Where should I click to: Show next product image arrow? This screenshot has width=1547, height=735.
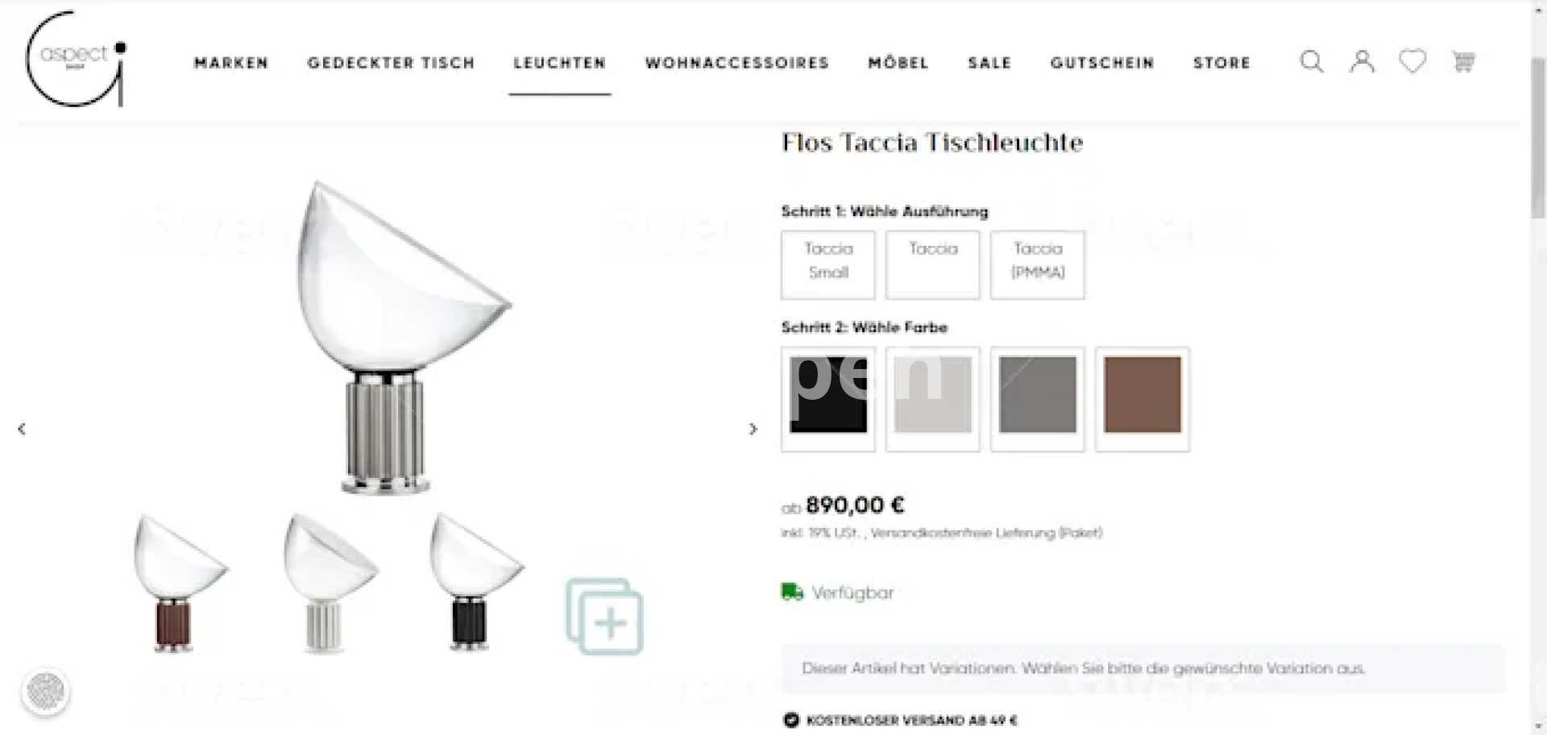click(753, 429)
